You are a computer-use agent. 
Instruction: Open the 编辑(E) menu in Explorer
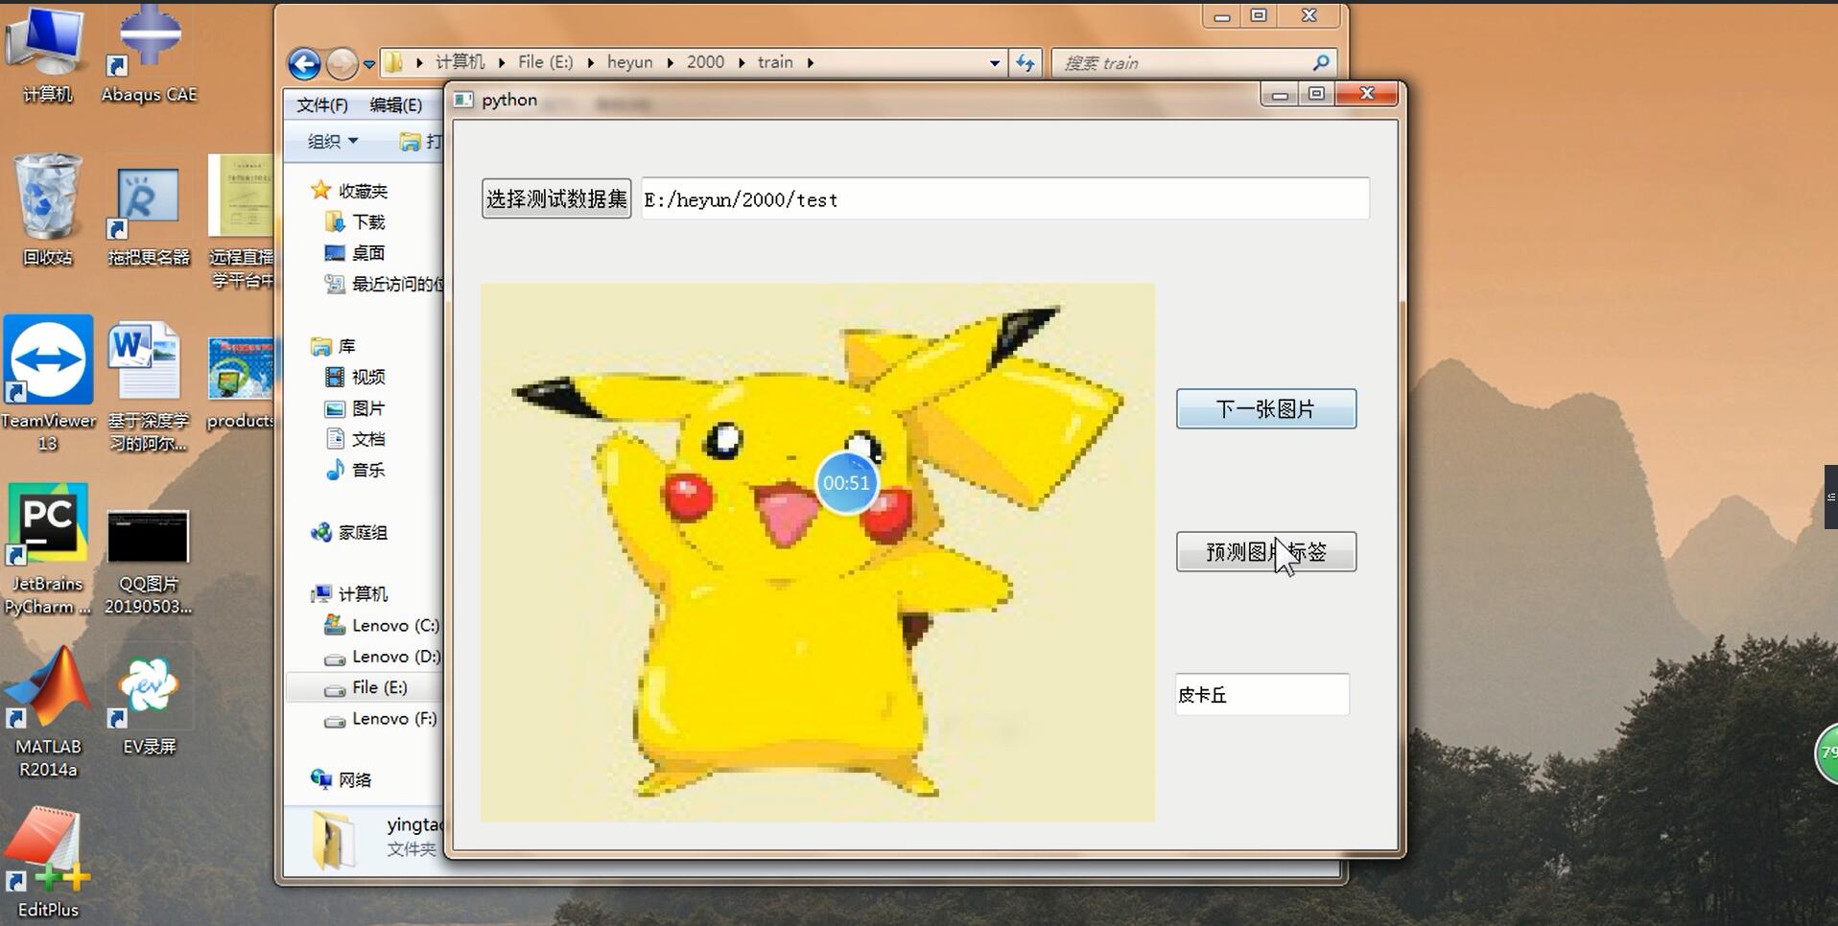pyautogui.click(x=395, y=104)
